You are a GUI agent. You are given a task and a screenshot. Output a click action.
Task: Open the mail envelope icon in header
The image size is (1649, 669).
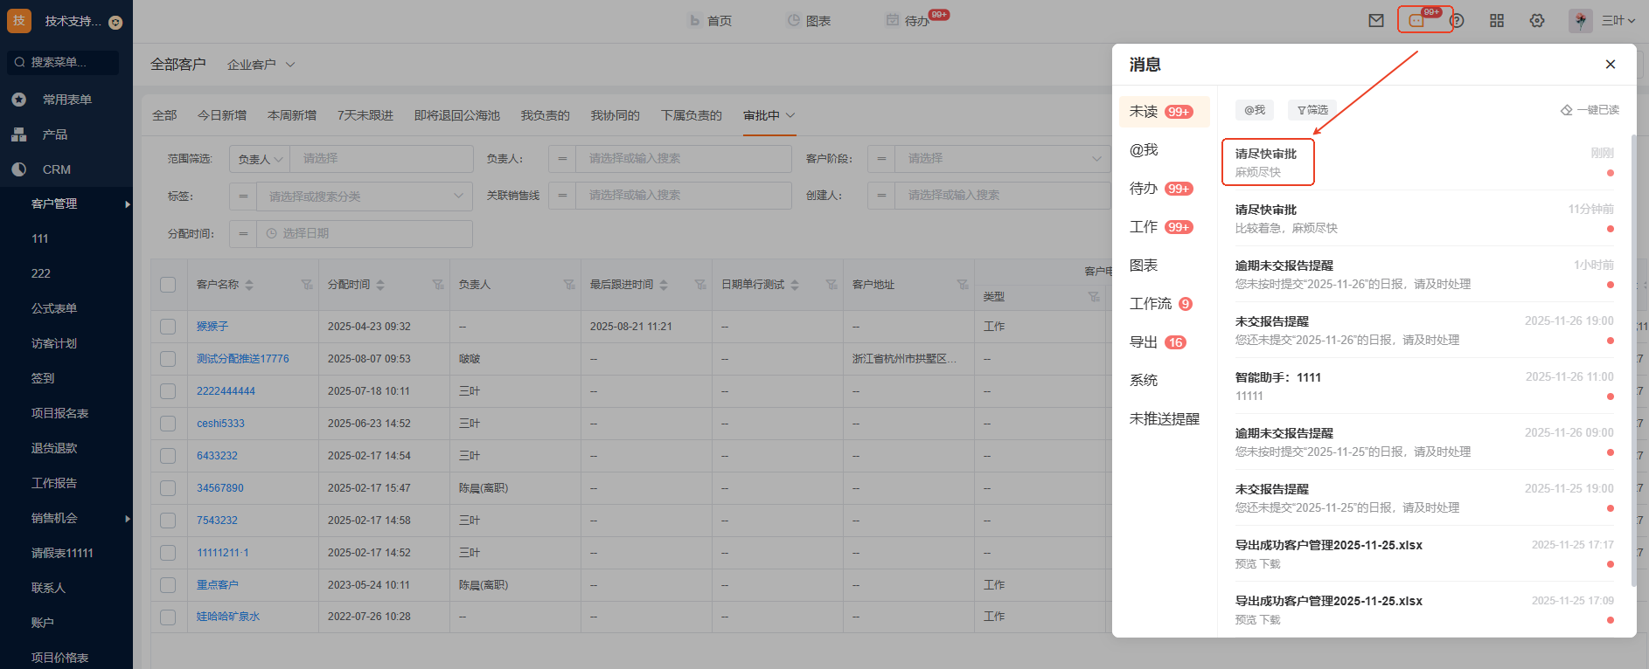[x=1376, y=21]
